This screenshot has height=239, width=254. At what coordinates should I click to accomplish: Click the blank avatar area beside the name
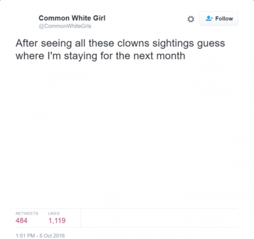point(26,22)
